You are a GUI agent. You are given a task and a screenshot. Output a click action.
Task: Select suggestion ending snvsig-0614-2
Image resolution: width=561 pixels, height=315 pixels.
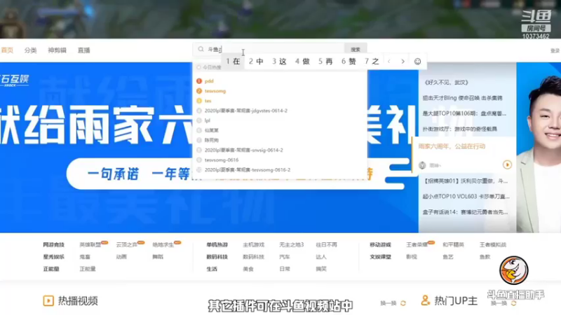(x=243, y=150)
